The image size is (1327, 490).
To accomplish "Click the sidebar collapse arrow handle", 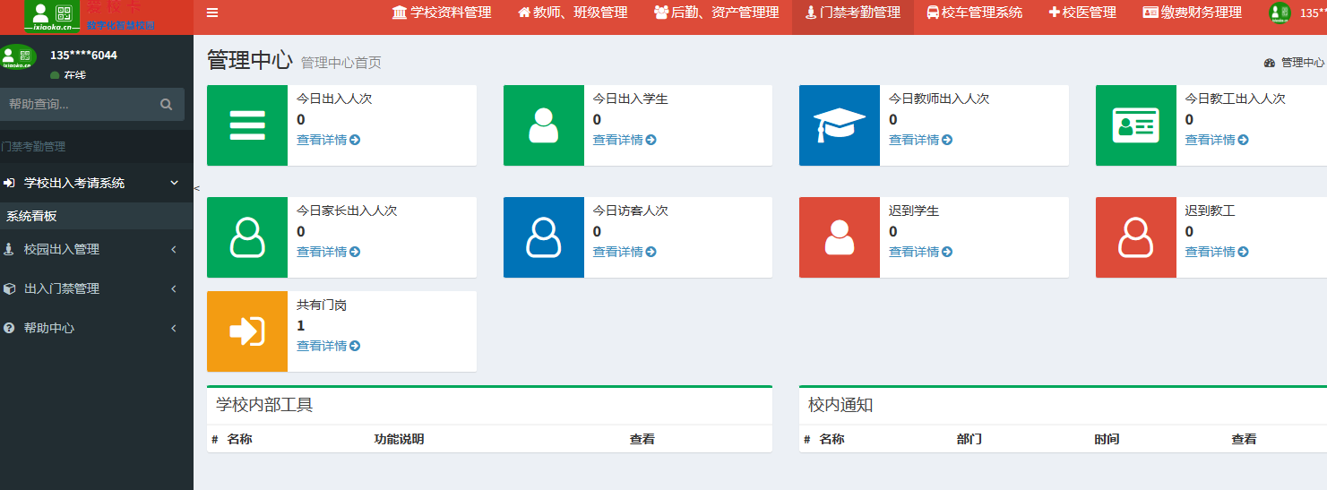I will coord(196,188).
